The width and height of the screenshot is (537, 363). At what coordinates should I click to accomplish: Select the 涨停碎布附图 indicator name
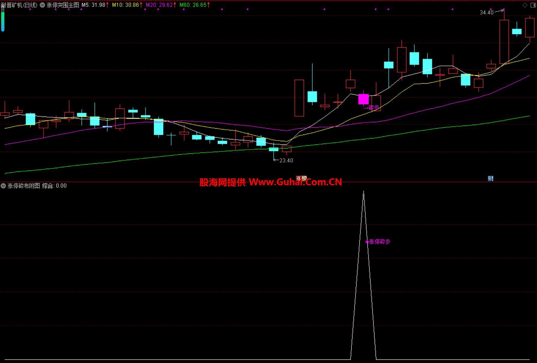[x=24, y=186]
